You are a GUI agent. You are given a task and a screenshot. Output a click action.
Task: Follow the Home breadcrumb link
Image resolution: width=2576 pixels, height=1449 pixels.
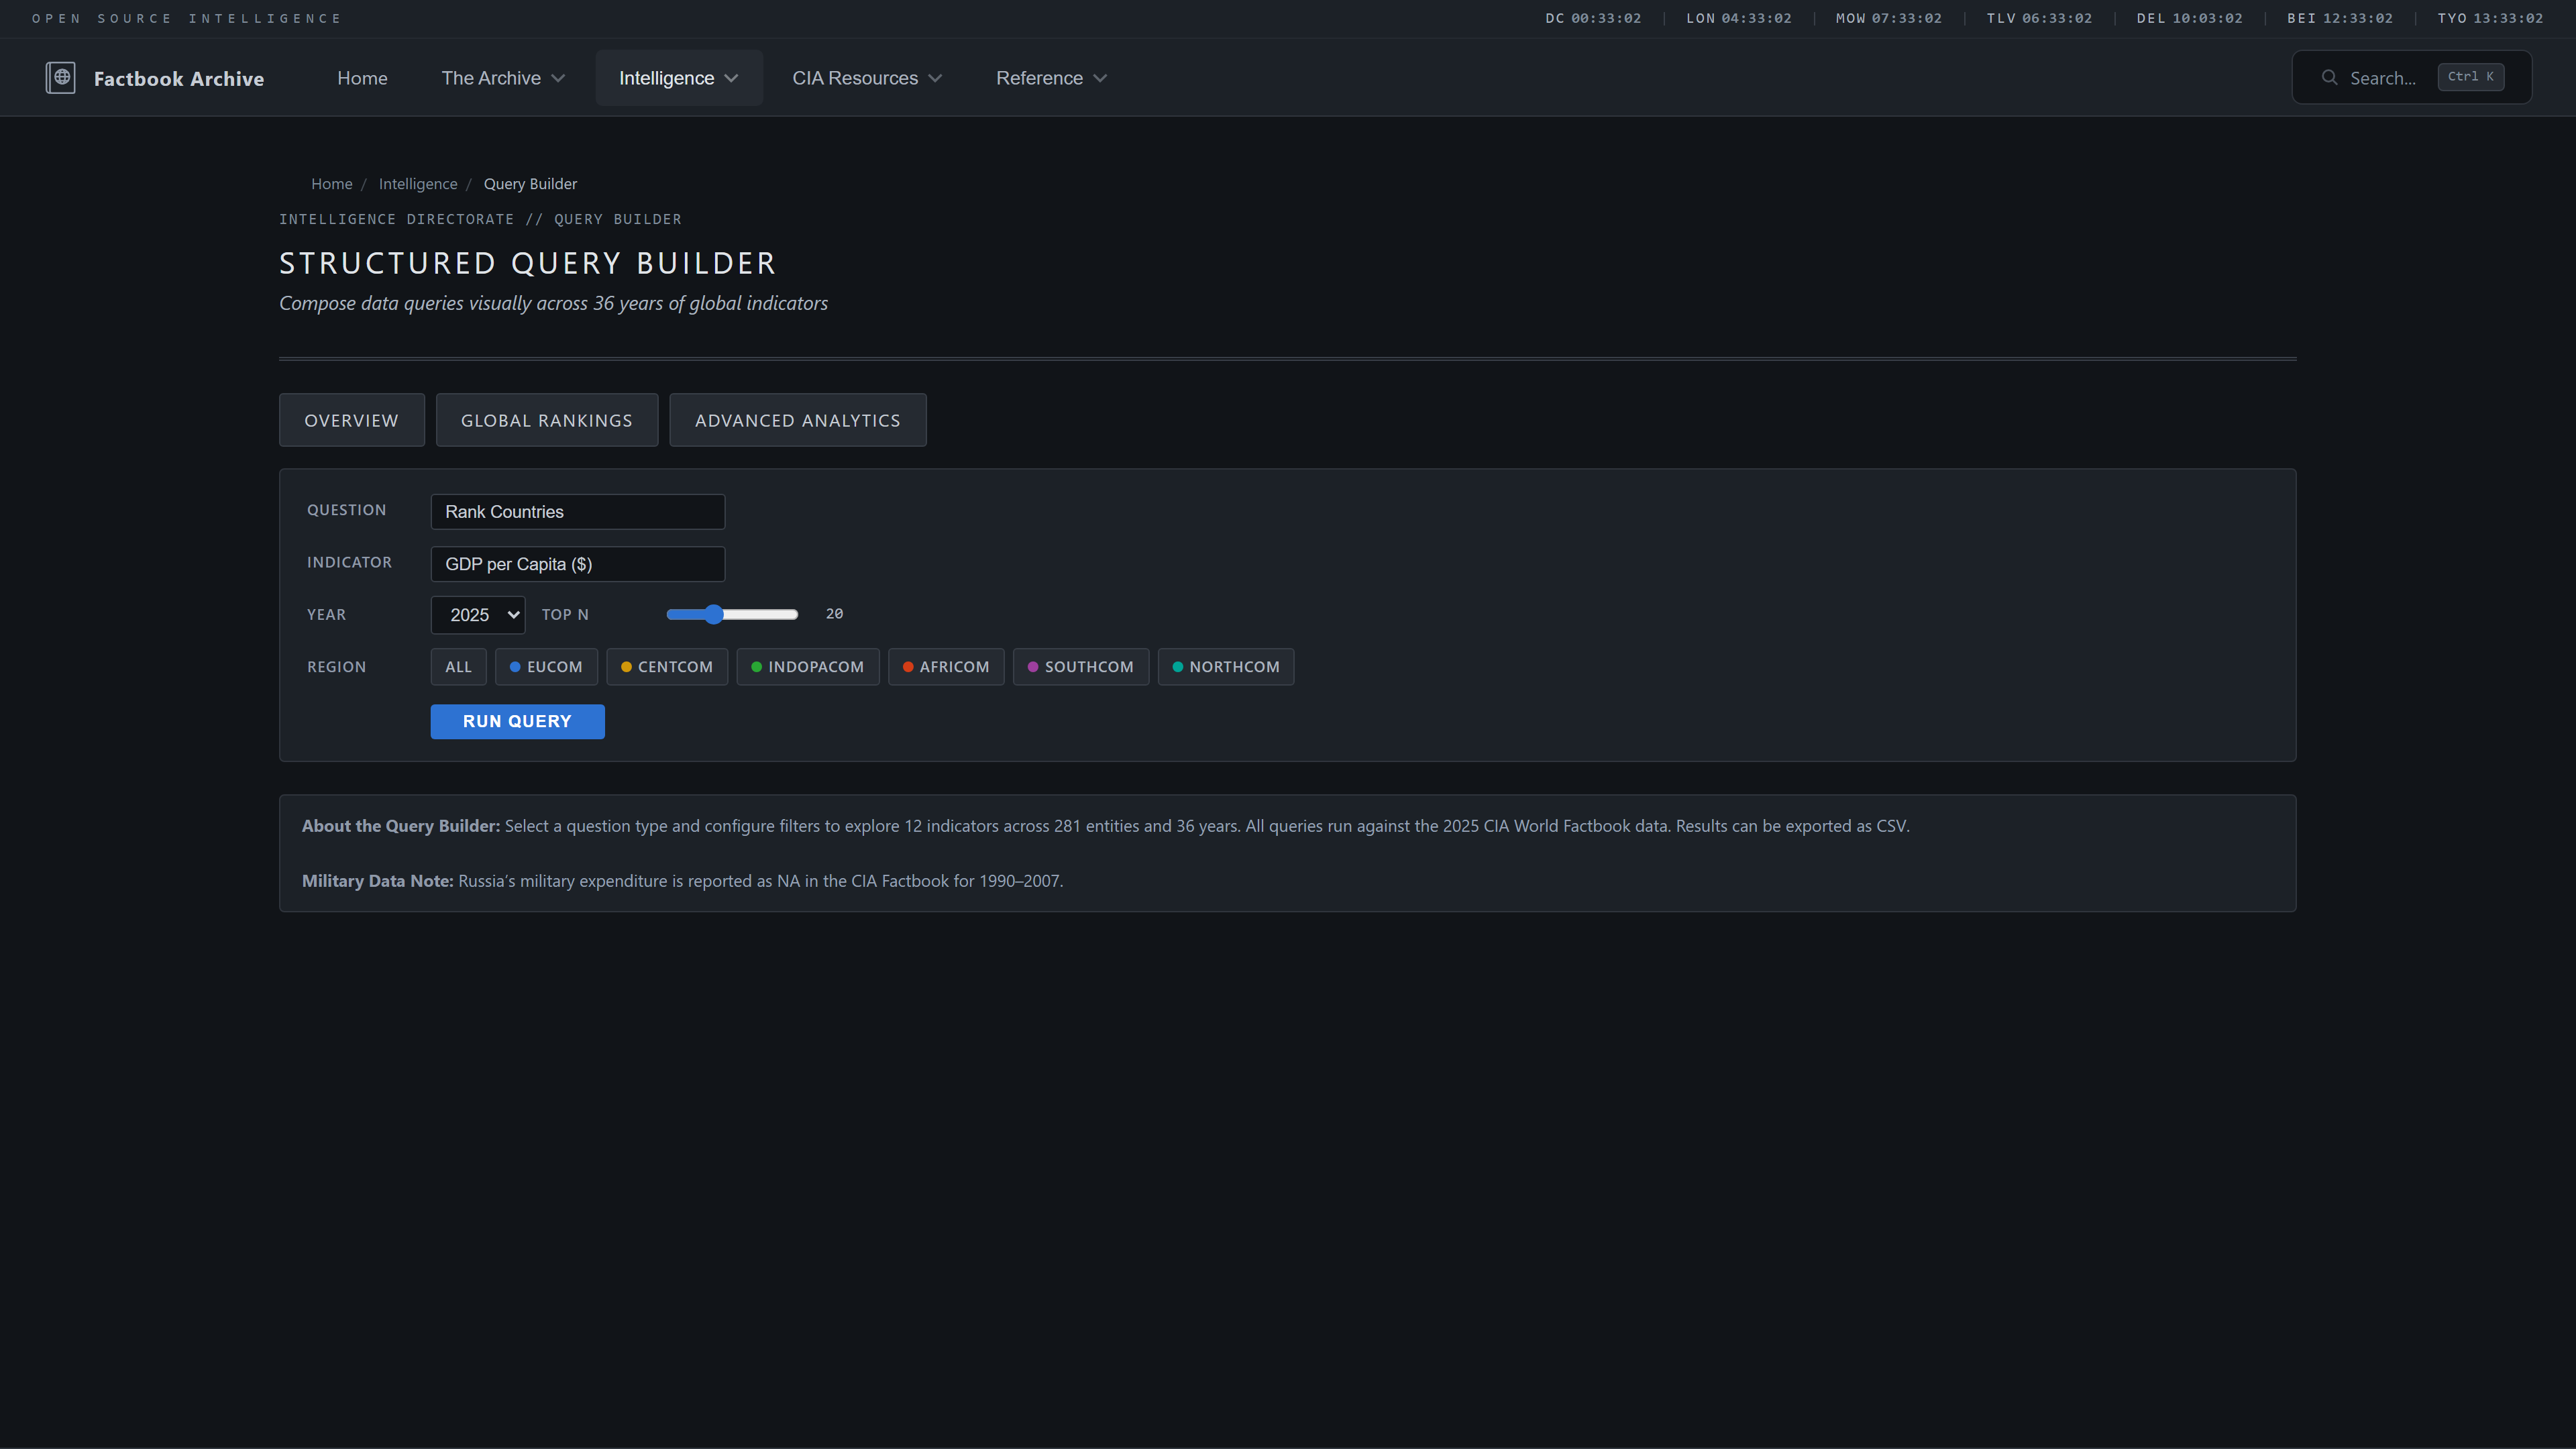(332, 183)
